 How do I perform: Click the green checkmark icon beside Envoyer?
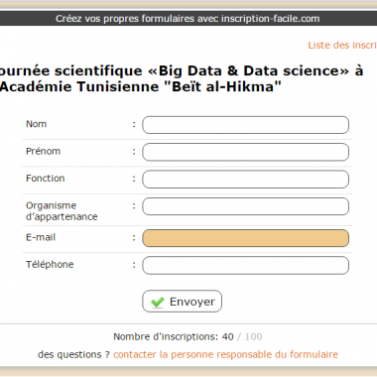[x=158, y=302]
